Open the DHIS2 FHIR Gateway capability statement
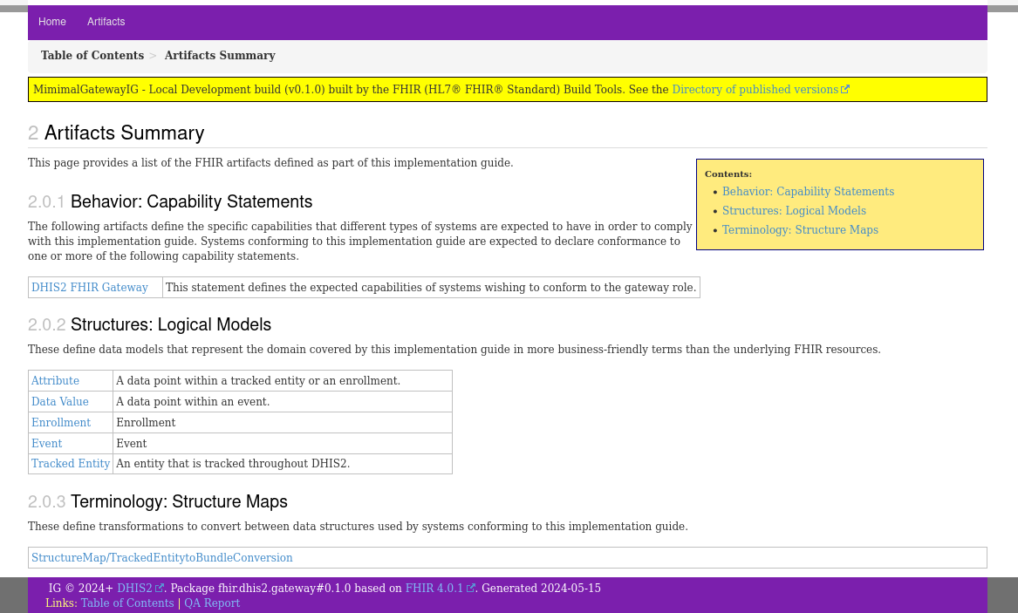Screen dimensions: 1018x613 (90, 288)
